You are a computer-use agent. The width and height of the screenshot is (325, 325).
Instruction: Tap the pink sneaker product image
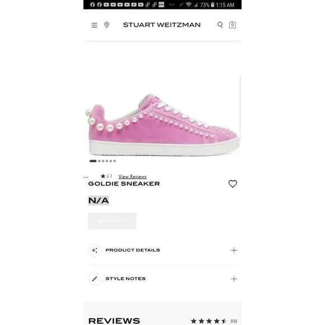(x=162, y=124)
